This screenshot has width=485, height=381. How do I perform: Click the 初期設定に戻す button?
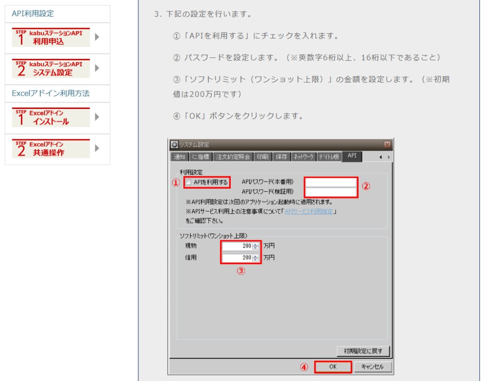362,351
